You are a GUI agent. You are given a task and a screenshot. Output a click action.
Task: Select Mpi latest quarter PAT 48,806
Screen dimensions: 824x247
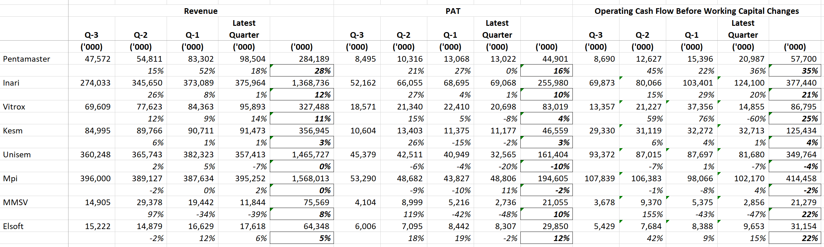503,179
